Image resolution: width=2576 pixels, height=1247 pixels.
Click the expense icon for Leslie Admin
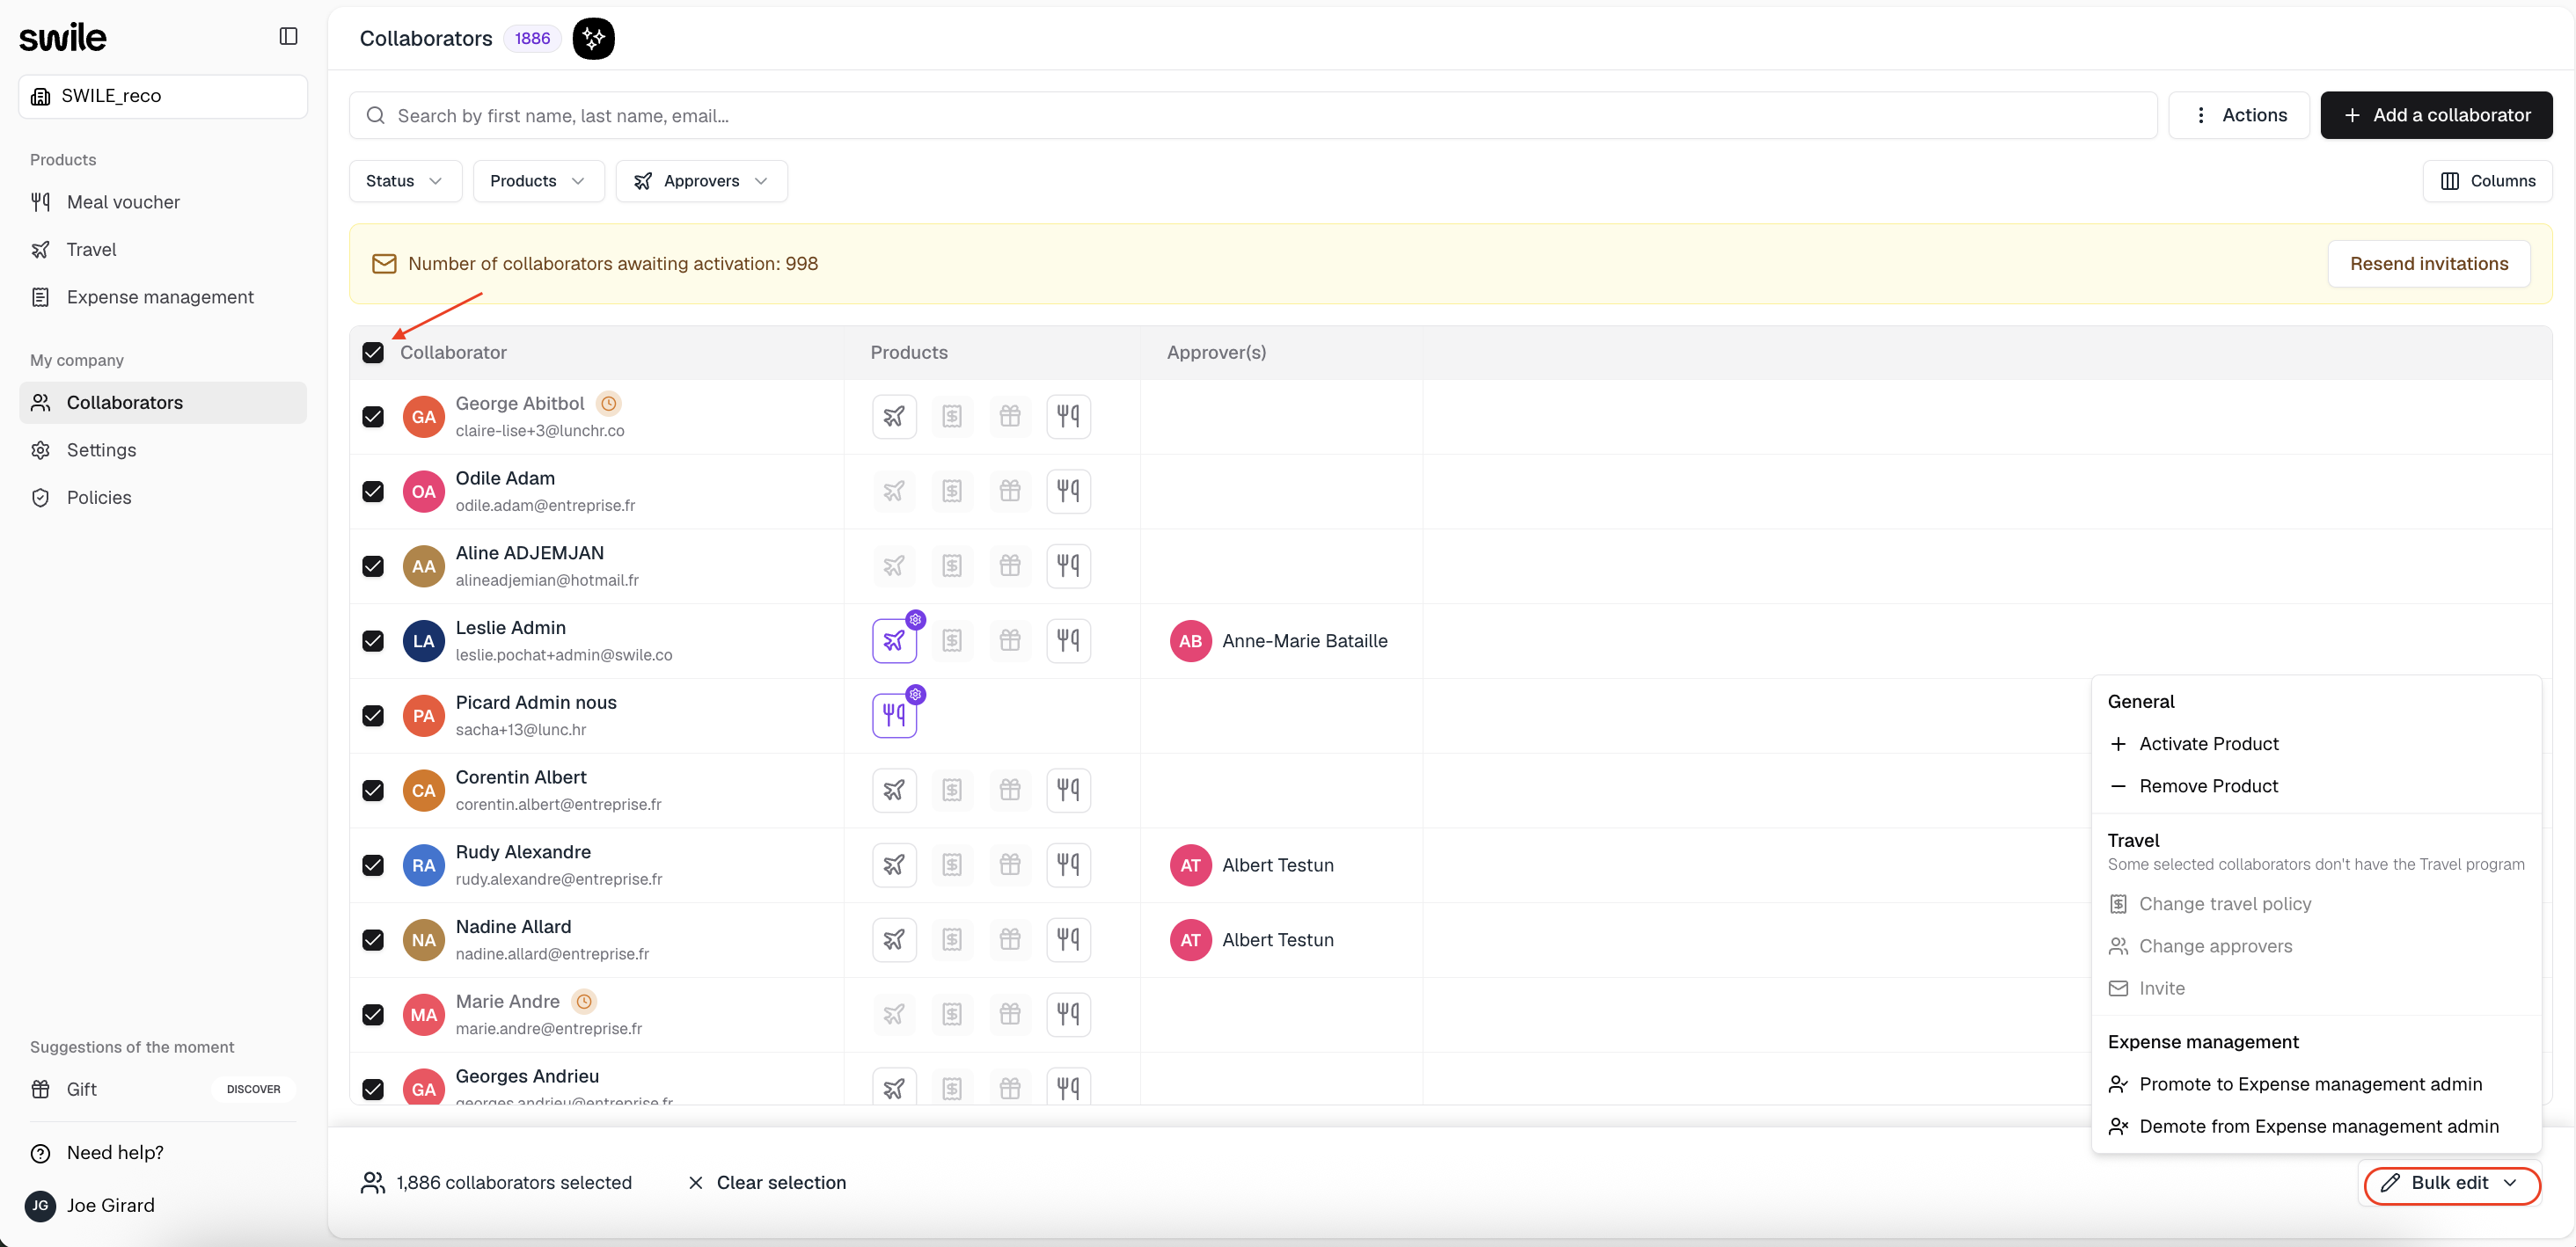952,640
